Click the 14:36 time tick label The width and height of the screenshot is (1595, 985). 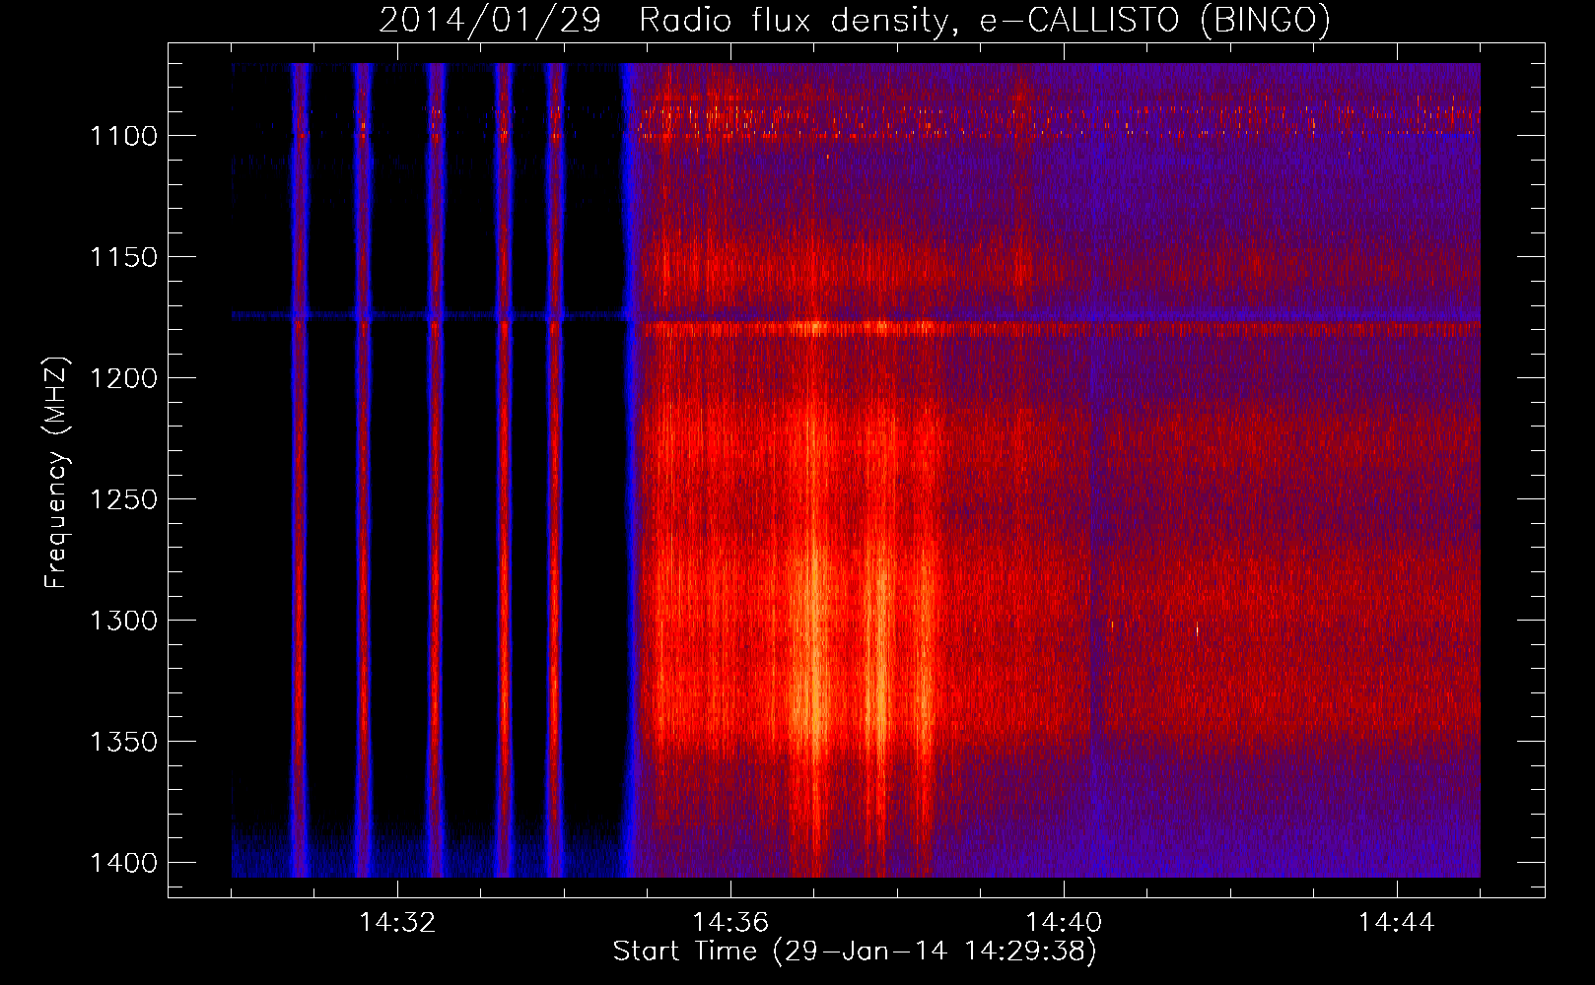point(730,922)
